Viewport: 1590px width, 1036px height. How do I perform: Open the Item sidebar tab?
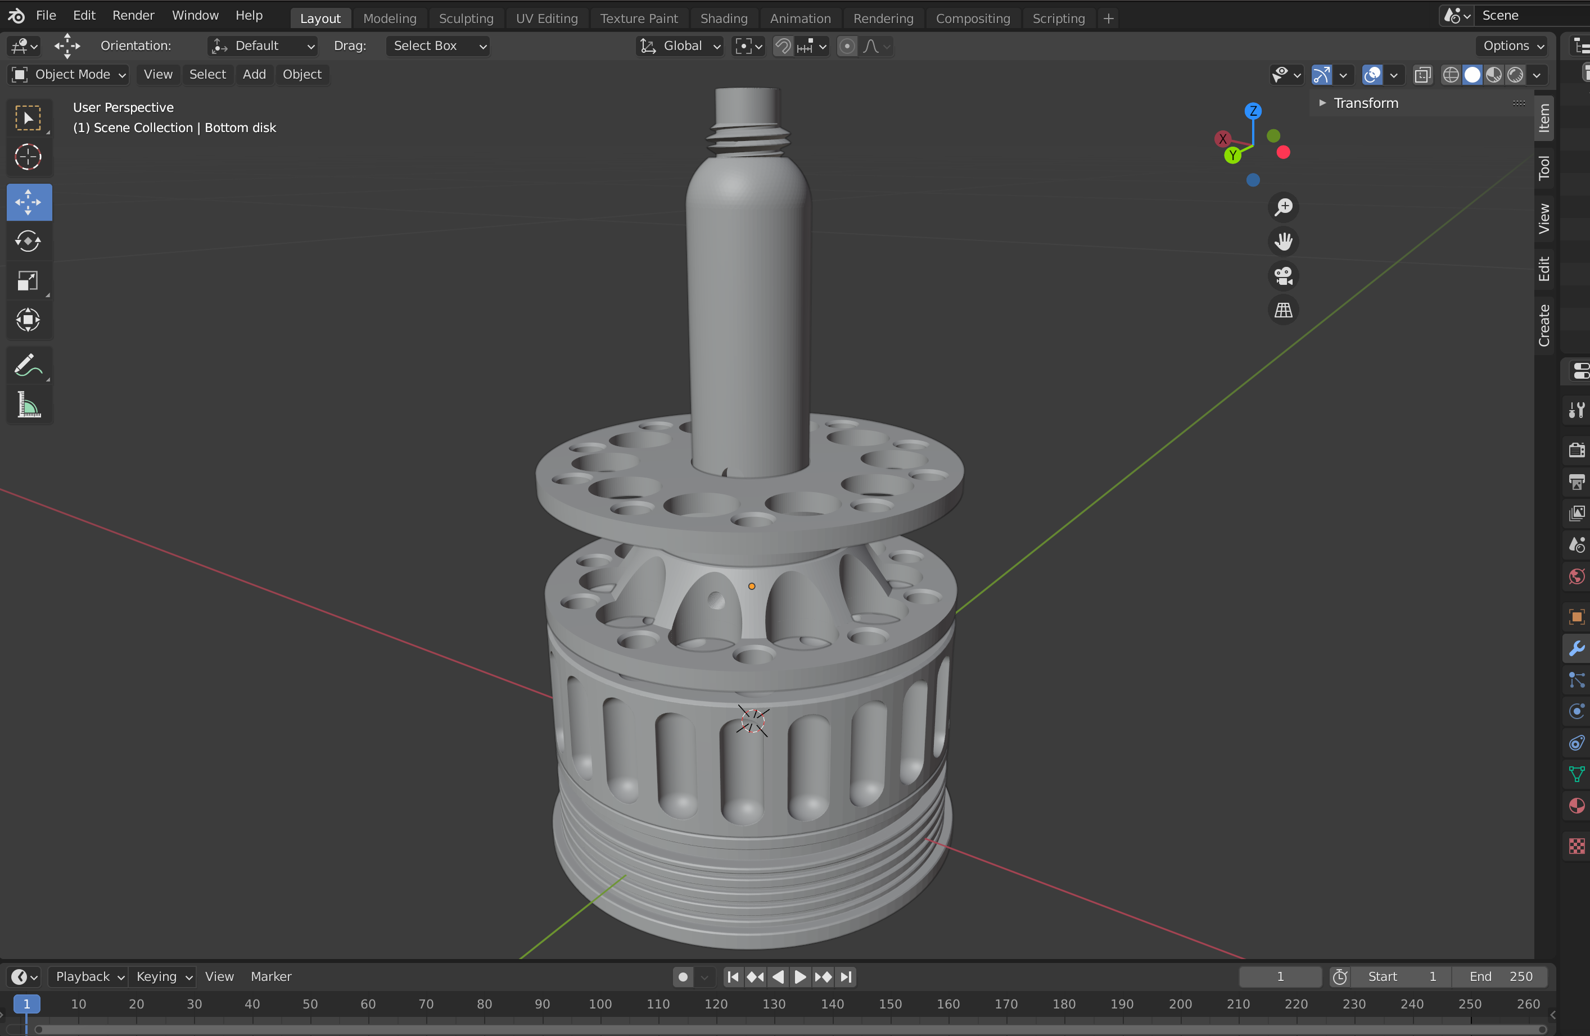click(1544, 118)
